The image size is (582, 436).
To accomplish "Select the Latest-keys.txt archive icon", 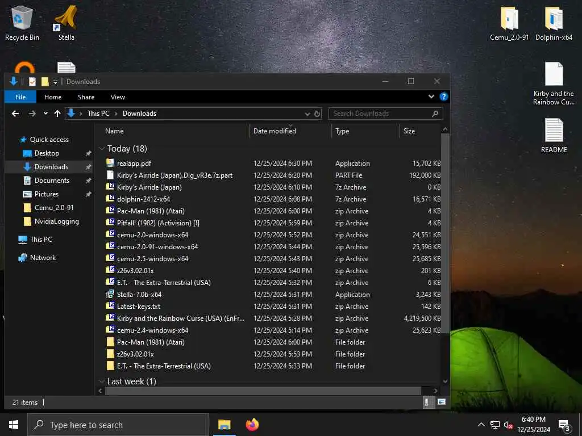I will pos(110,306).
